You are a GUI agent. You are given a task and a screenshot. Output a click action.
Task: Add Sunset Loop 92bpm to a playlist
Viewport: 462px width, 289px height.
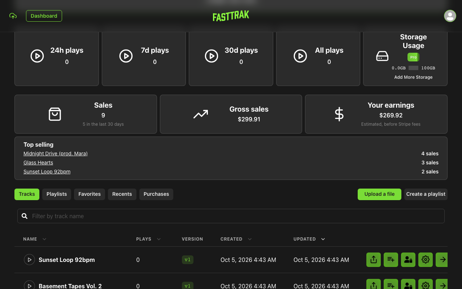(391, 260)
